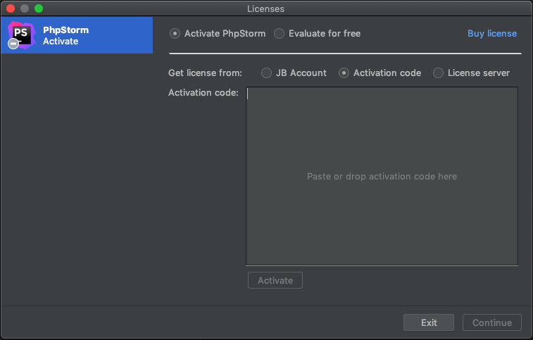Close the Licenses window with red button
Viewport: 533px width, 340px height.
point(11,8)
